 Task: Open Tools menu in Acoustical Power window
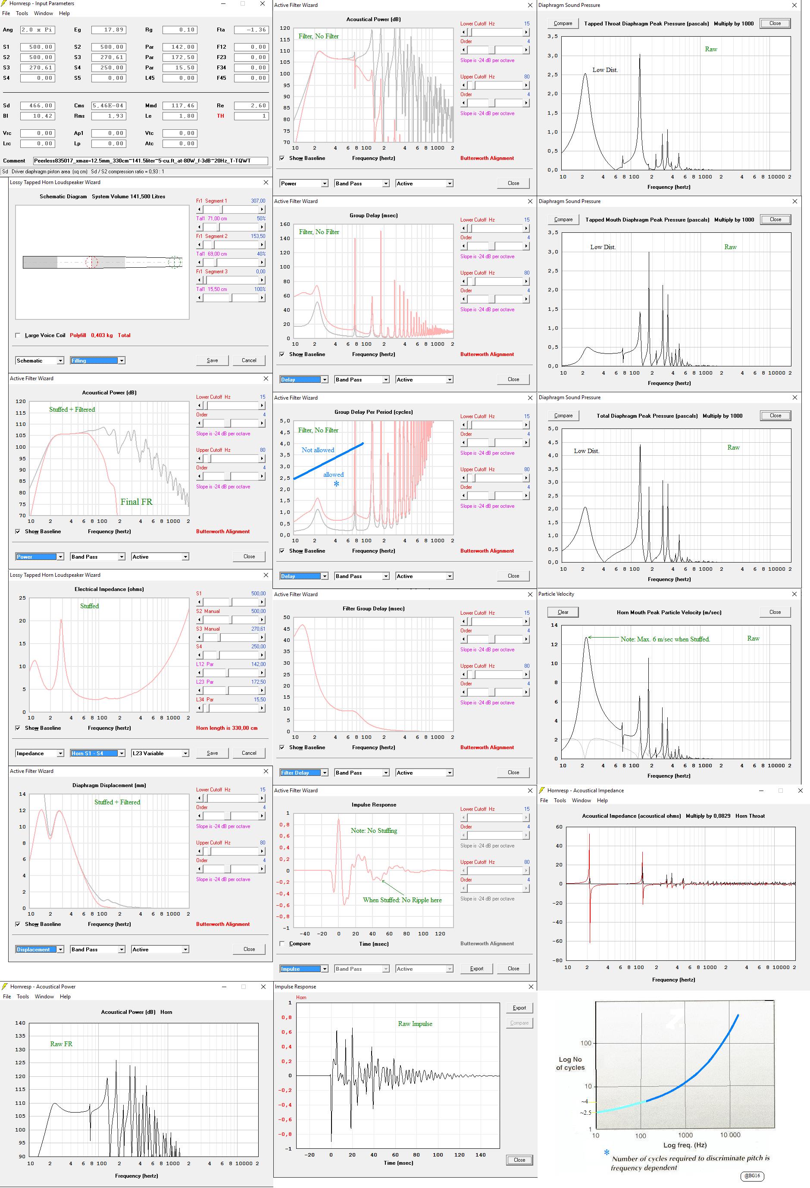pos(23,996)
